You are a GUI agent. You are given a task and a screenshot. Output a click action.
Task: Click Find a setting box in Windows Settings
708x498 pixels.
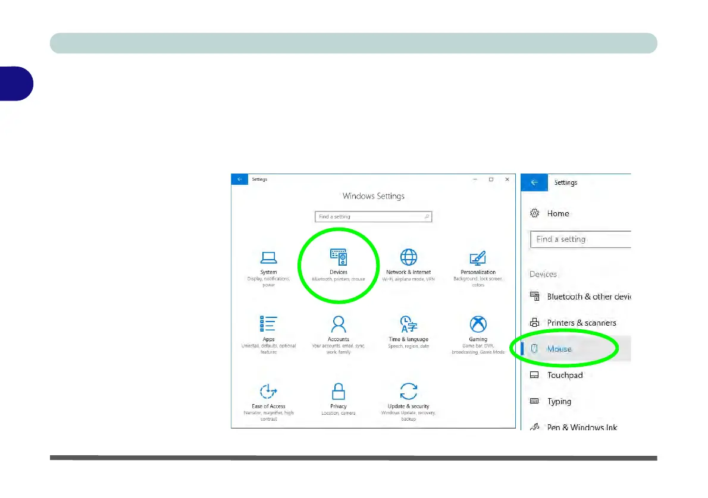click(374, 216)
